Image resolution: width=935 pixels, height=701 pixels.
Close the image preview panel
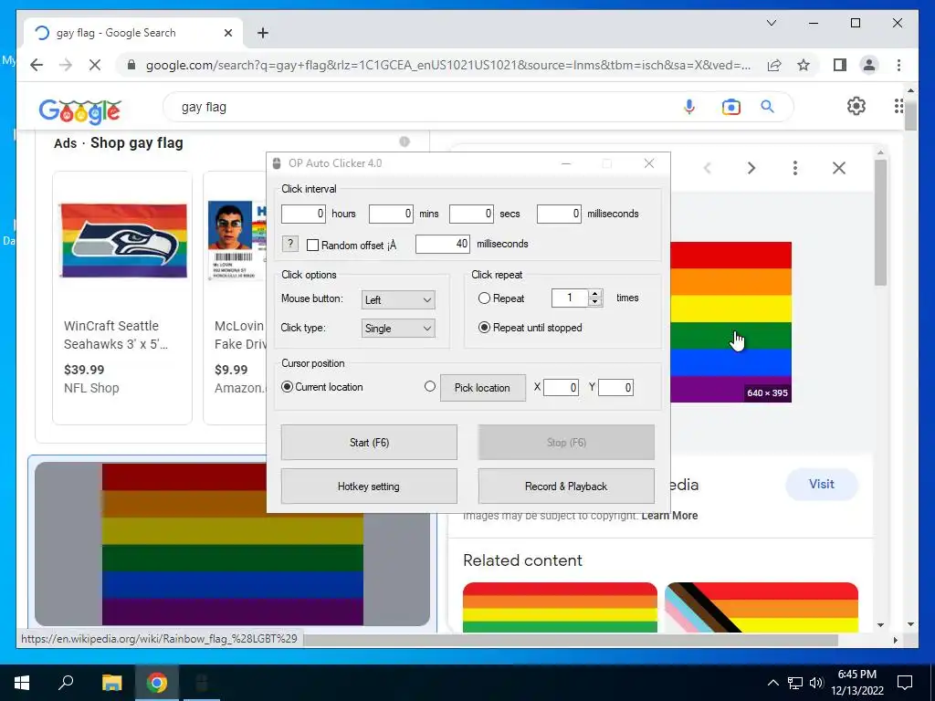(x=839, y=168)
